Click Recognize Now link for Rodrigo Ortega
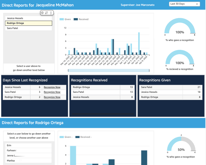Image resolution: width=206 pixels, height=165 pixels. coord(52,97)
